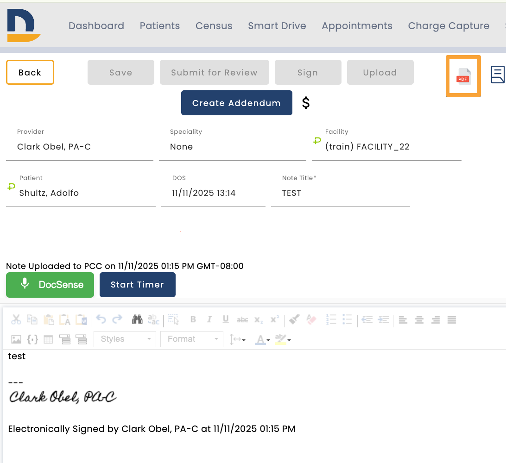Screen dimensions: 506x463
Task: Click the dollar sign charge icon
Action: pos(306,103)
